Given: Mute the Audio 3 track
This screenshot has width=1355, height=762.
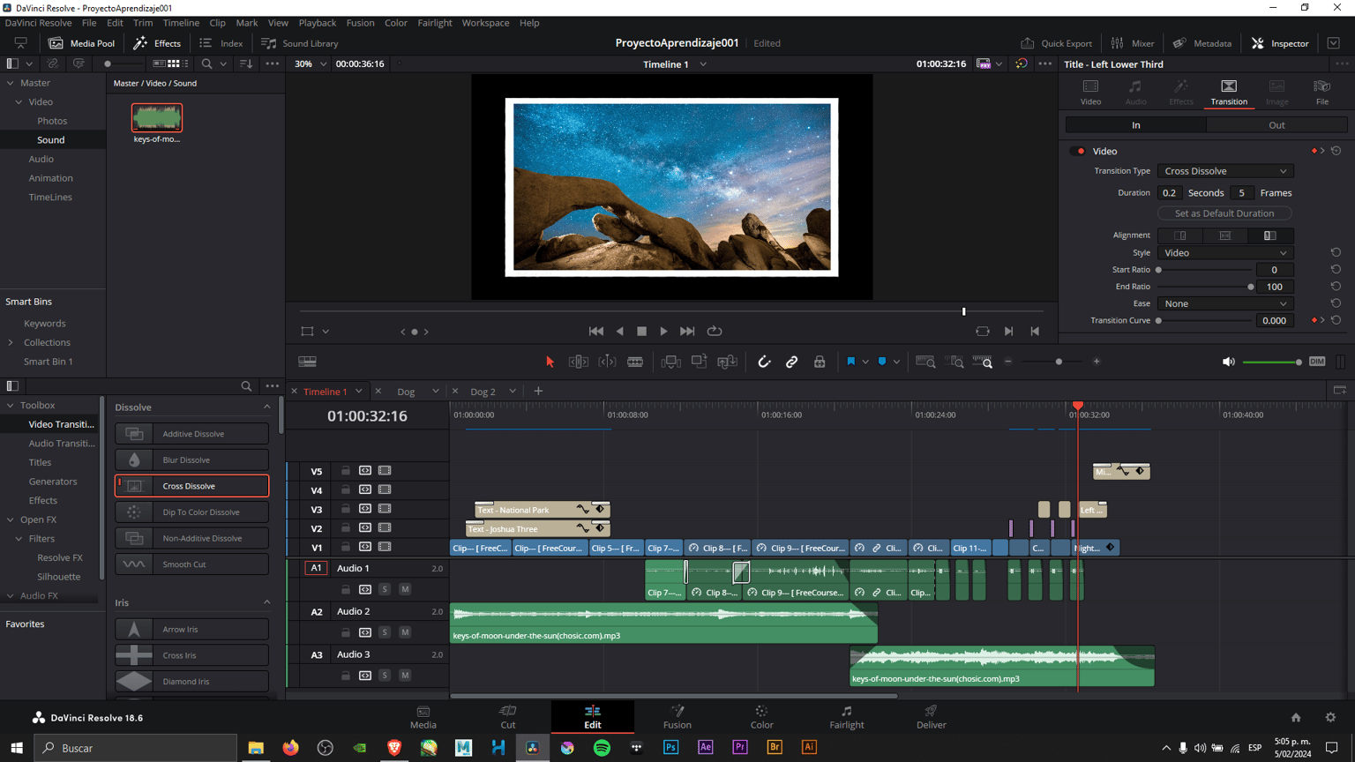Looking at the screenshot, I should pos(405,676).
